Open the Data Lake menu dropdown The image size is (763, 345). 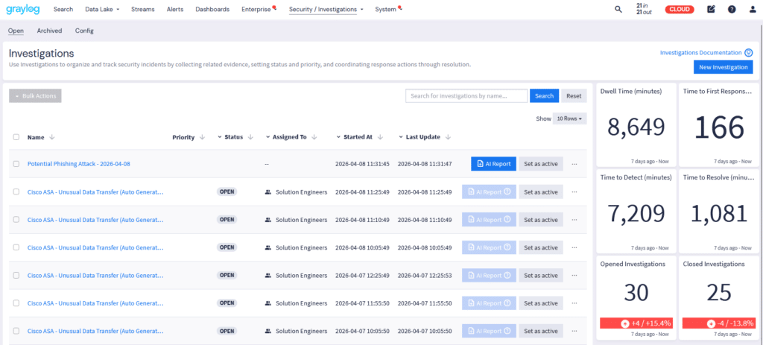pyautogui.click(x=102, y=10)
